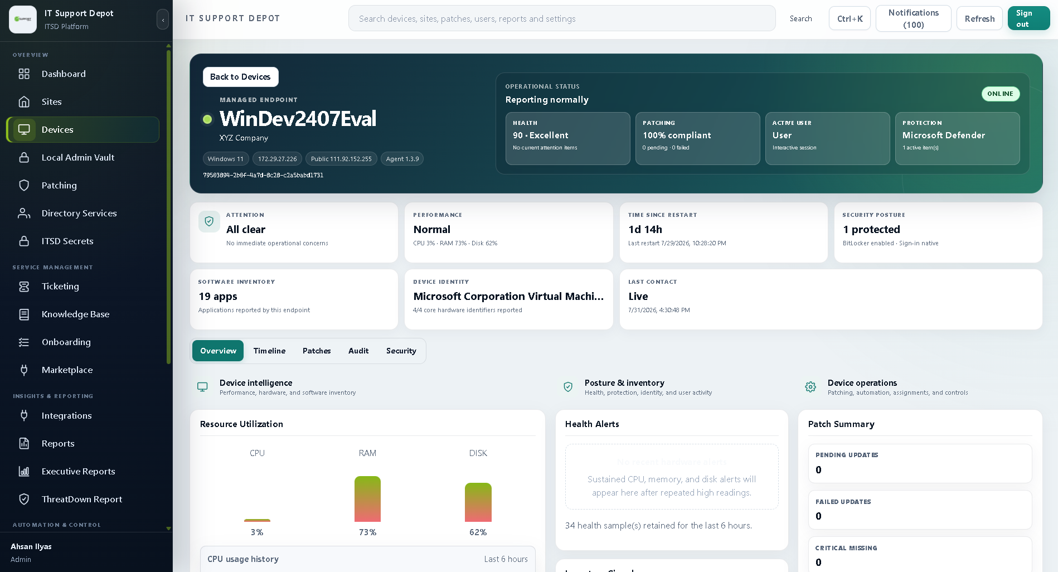Screen dimensions: 1058x572
Task: Click the Patching 100% compliant card
Action: (697, 138)
